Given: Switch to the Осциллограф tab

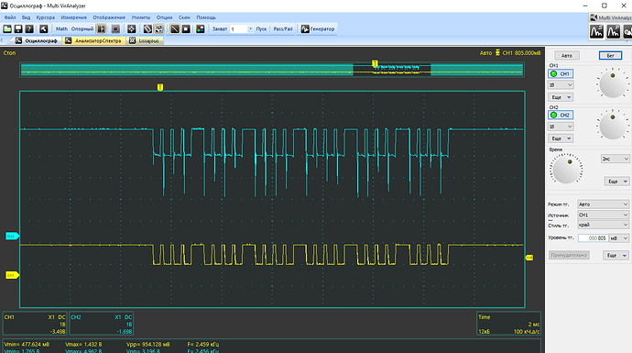Looking at the screenshot, I should 37,40.
